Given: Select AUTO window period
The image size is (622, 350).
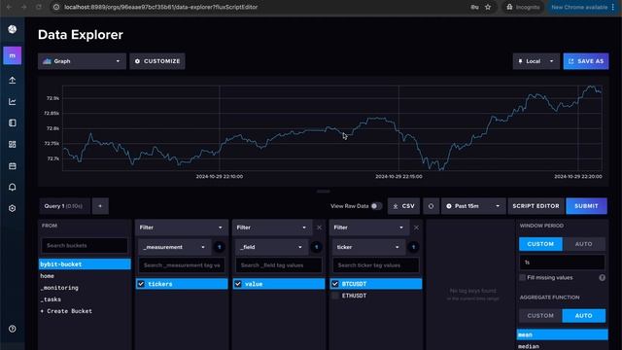Looking at the screenshot, I should coord(583,244).
